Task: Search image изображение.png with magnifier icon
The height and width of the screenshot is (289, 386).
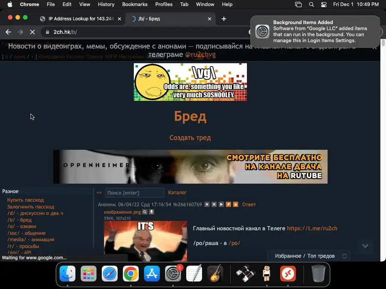Action: point(145,212)
